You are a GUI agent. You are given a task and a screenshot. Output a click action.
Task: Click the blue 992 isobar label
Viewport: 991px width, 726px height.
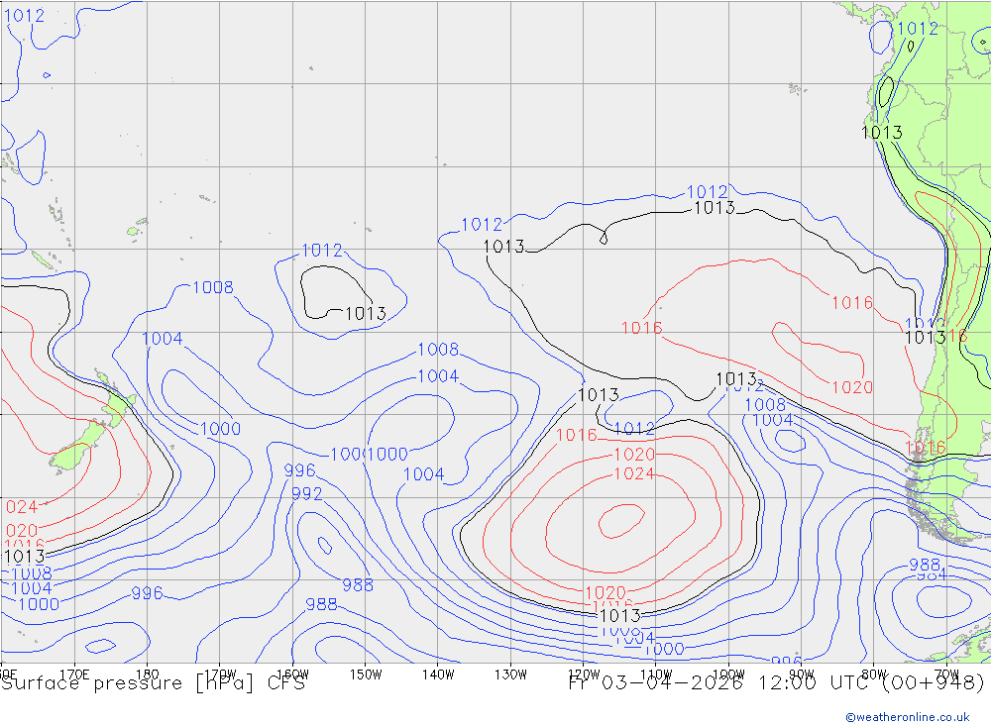point(306,493)
